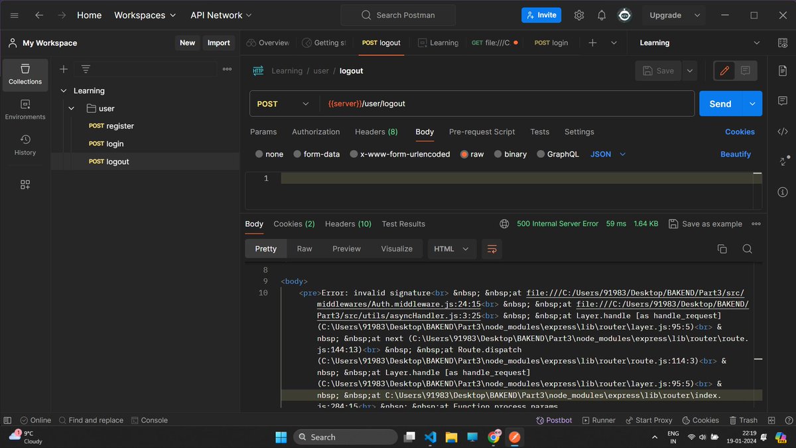The width and height of the screenshot is (796, 448).
Task: Open the HTML response format dropdown
Action: tap(452, 249)
